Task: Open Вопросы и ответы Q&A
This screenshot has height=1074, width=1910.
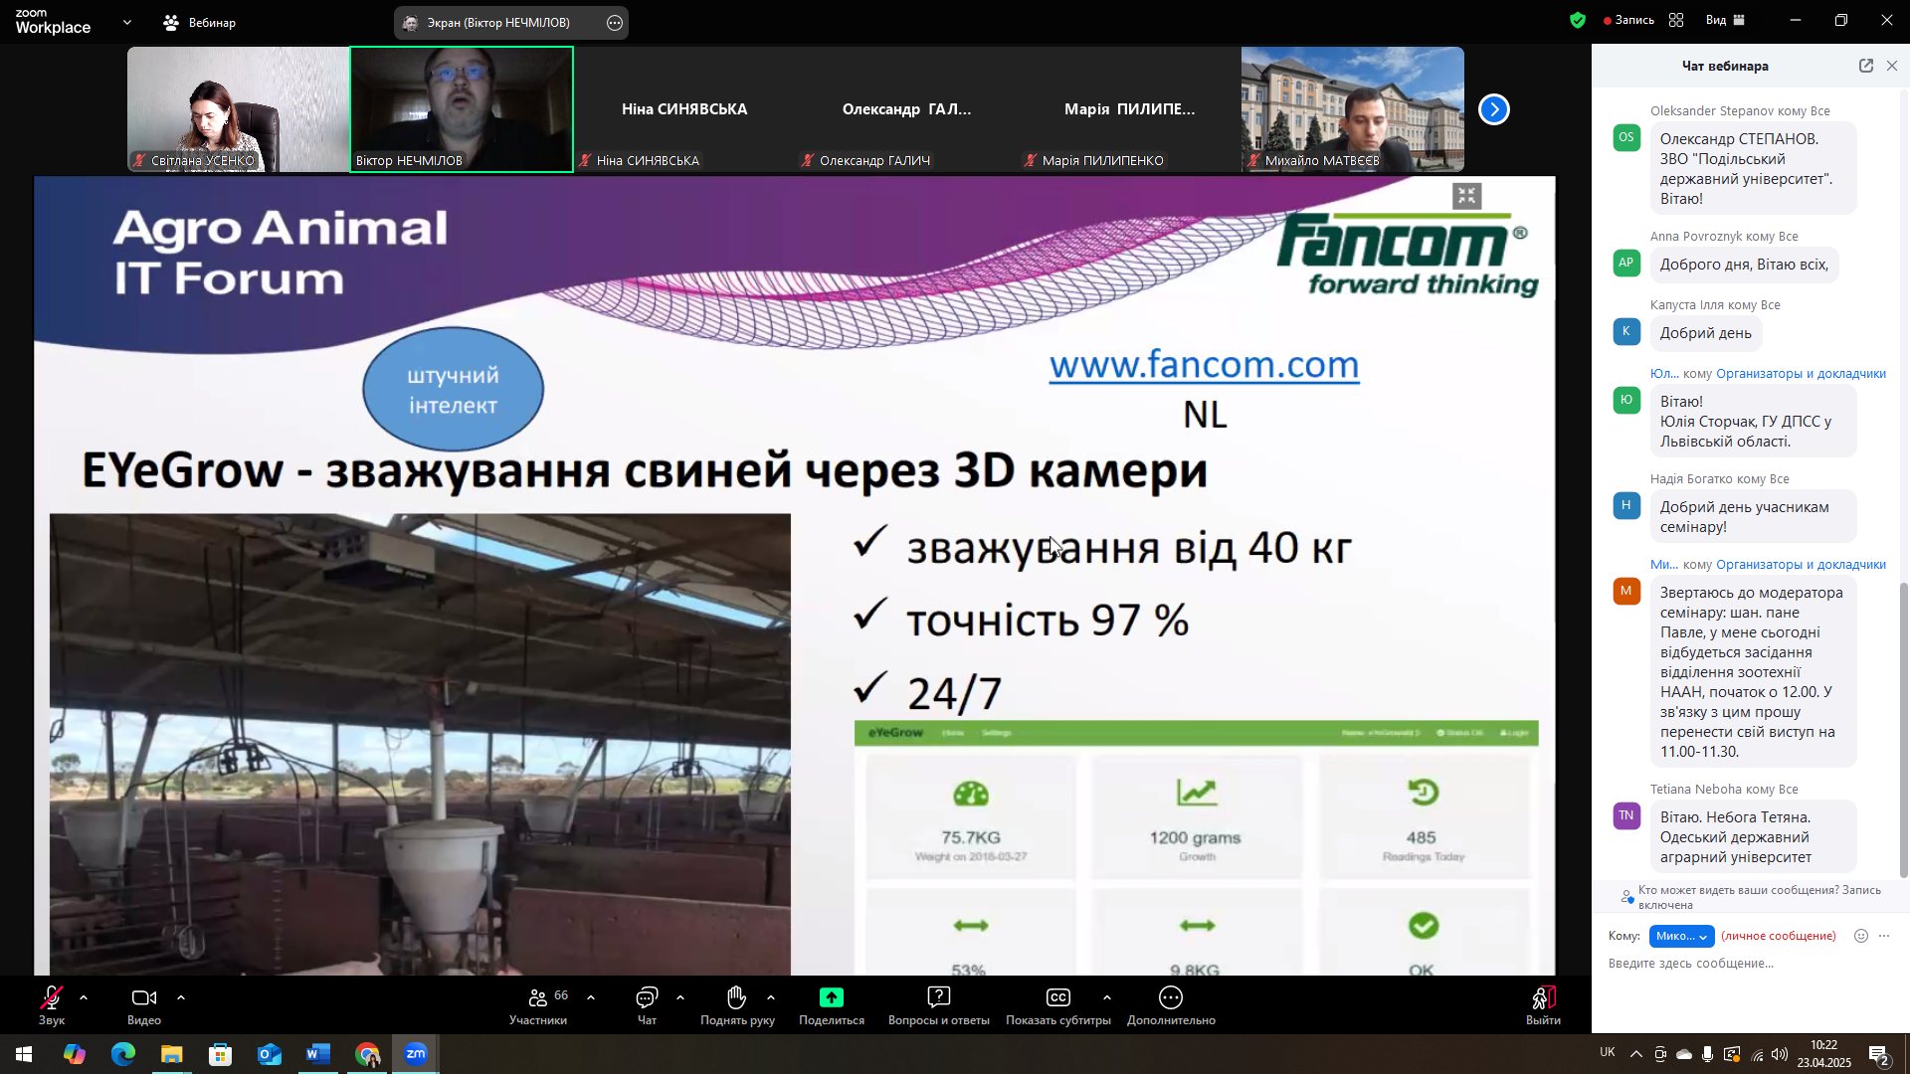Action: 938,1005
